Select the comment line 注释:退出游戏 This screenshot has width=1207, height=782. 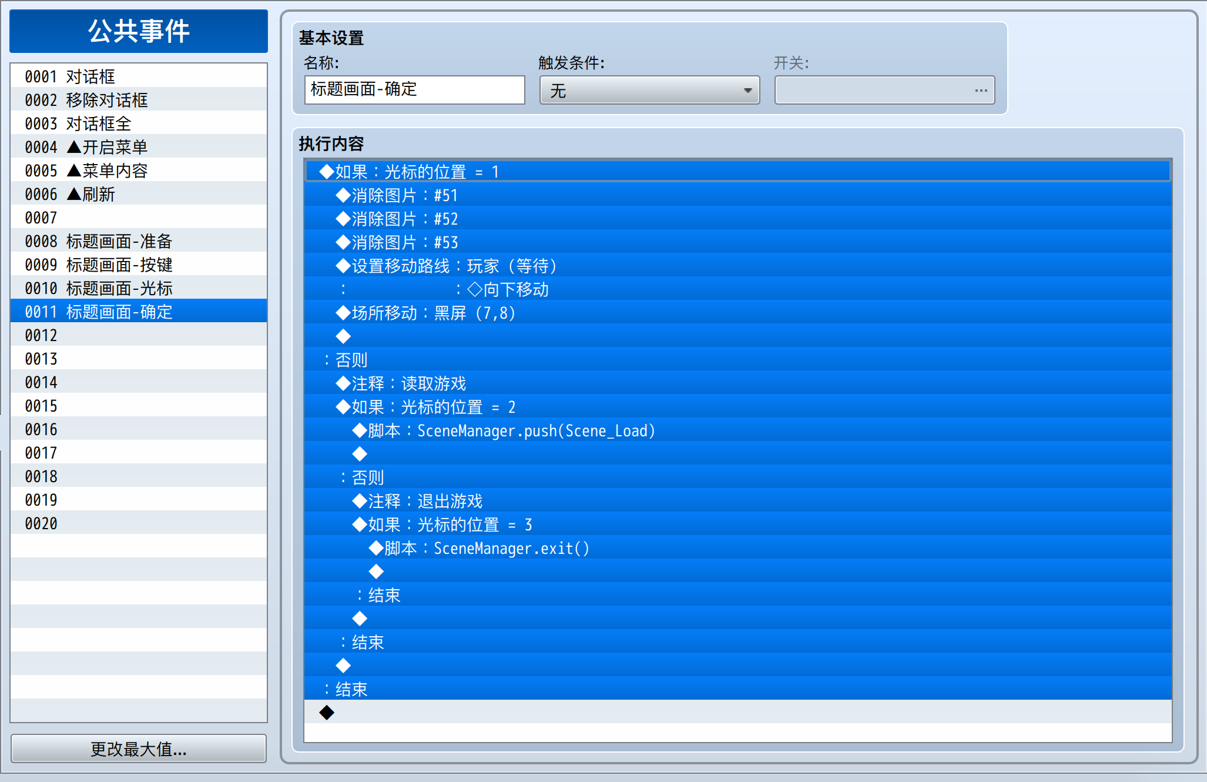coord(738,500)
